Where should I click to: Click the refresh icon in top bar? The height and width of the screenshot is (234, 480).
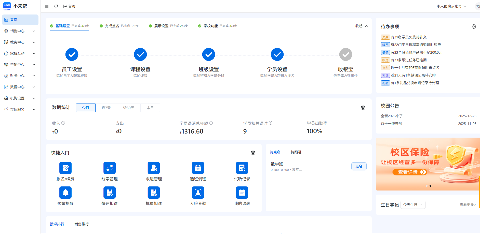pos(56,6)
